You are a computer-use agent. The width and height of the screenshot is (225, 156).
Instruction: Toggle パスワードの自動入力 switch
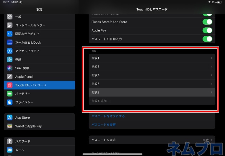coord(207,39)
